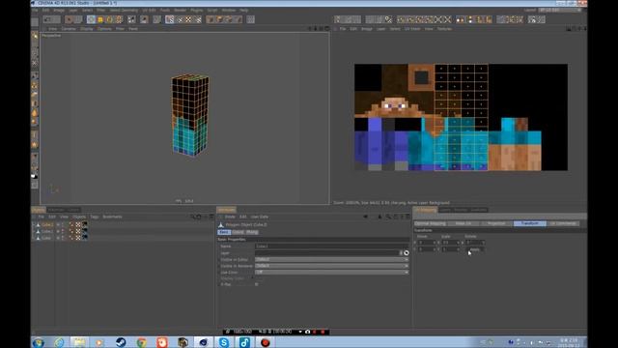Open the UV Mesh menu in texture view

[x=412, y=29]
